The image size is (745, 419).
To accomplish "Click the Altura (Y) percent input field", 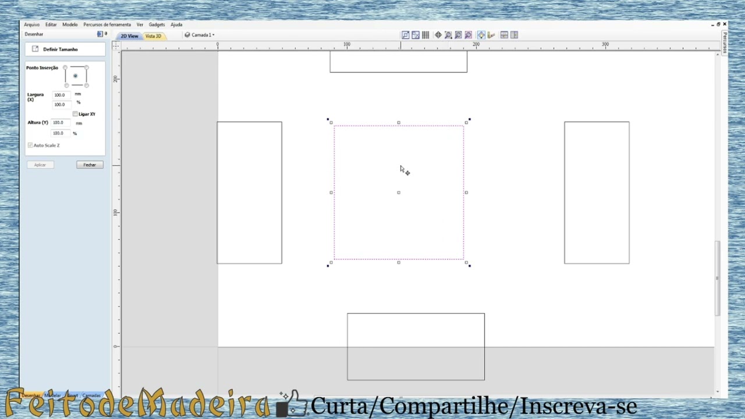I will pyautogui.click(x=61, y=133).
